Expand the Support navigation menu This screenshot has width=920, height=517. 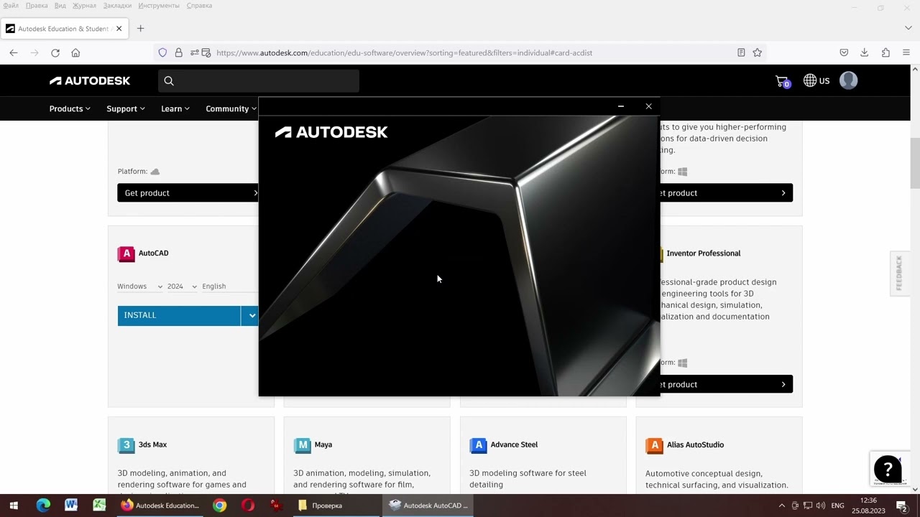coord(126,108)
